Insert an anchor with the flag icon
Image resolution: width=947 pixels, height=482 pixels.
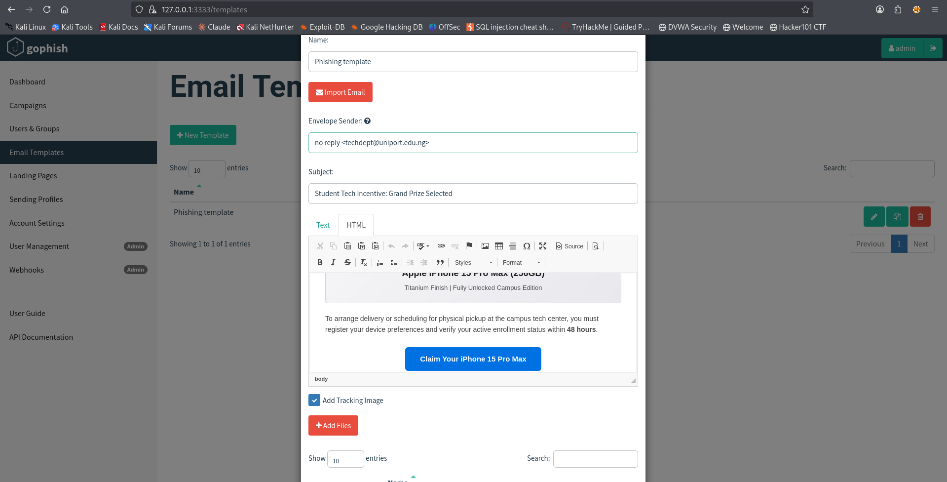[469, 246]
